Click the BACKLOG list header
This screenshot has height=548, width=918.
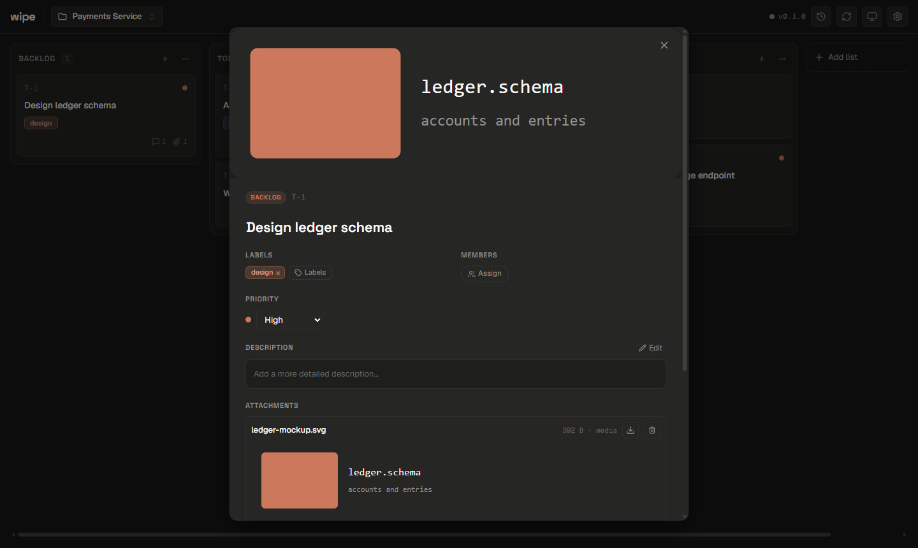(36, 59)
